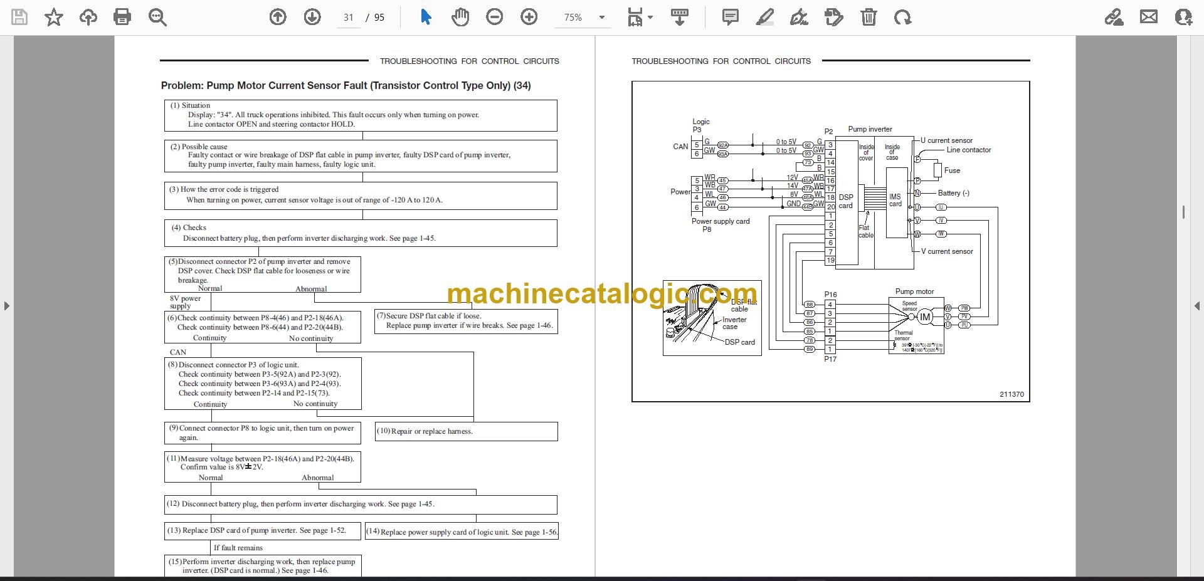1204x581 pixels.
Task: Click 'U current sensor' diagram label
Action: coord(947,140)
